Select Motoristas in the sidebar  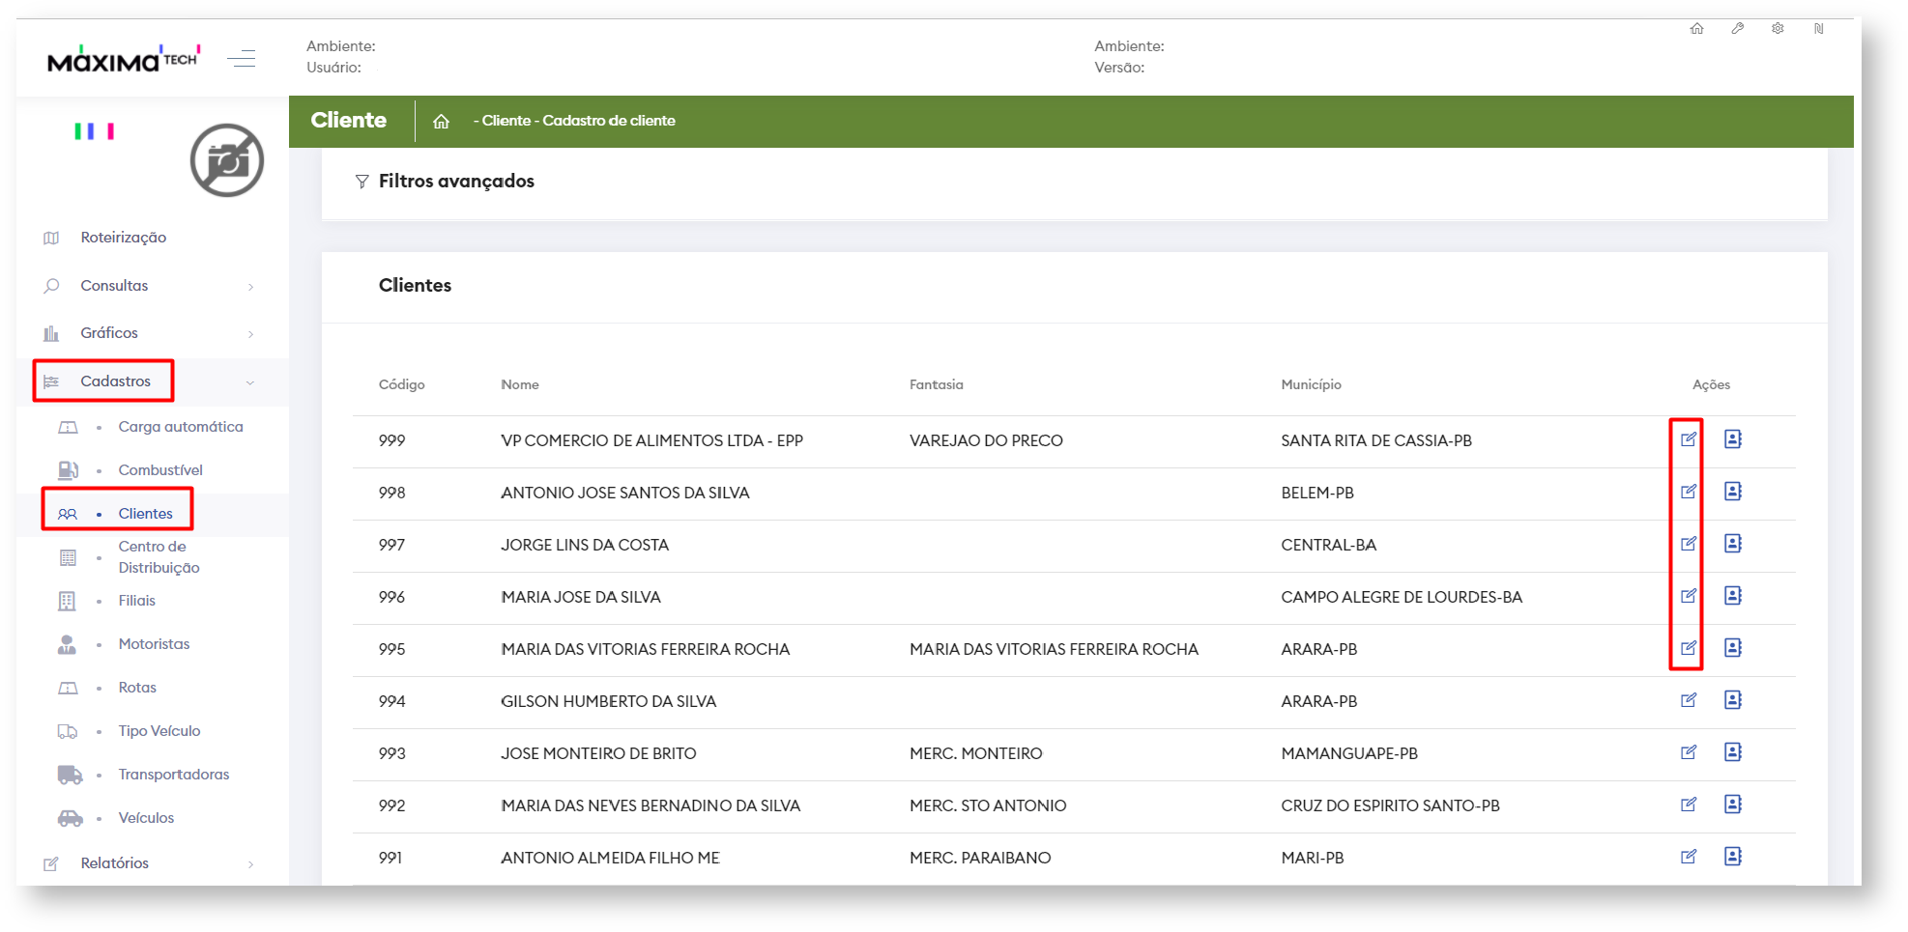(154, 644)
